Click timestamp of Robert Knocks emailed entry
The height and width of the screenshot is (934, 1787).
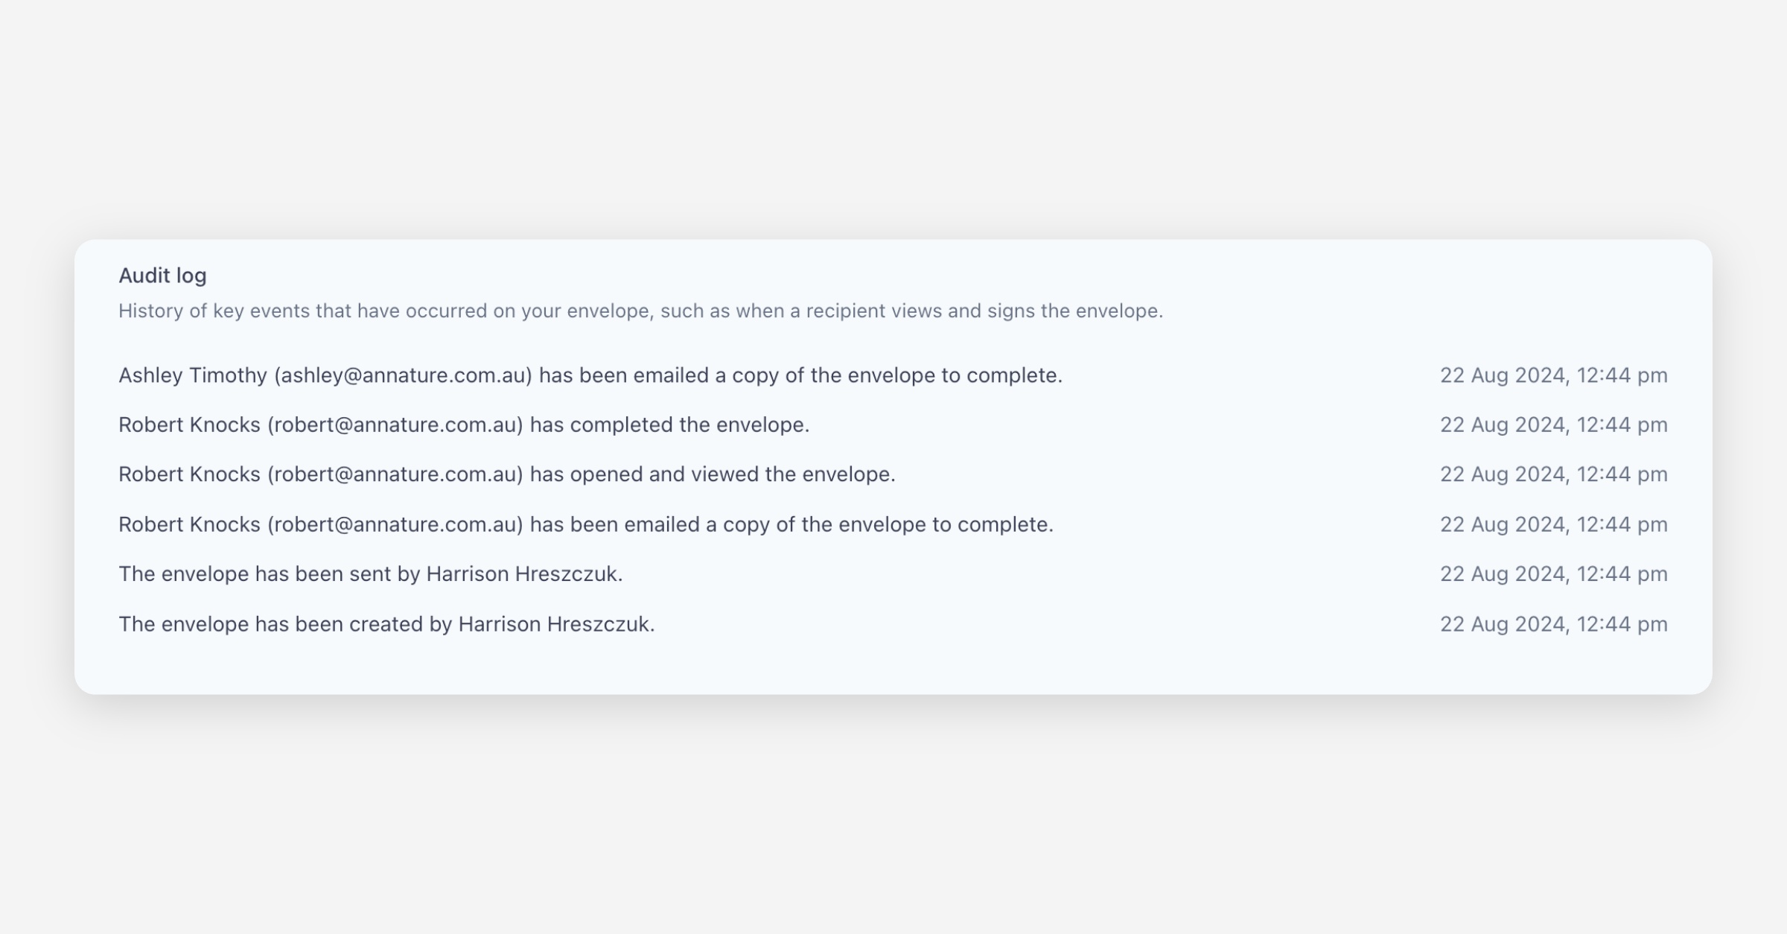point(1553,524)
